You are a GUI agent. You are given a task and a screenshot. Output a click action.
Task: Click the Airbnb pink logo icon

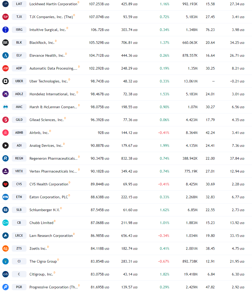pyautogui.click(x=6, y=133)
